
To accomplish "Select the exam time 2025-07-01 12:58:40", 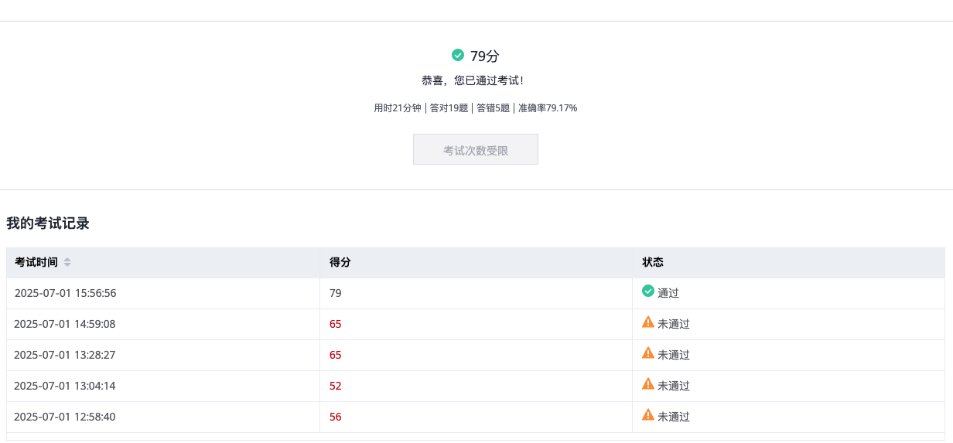I will [65, 417].
